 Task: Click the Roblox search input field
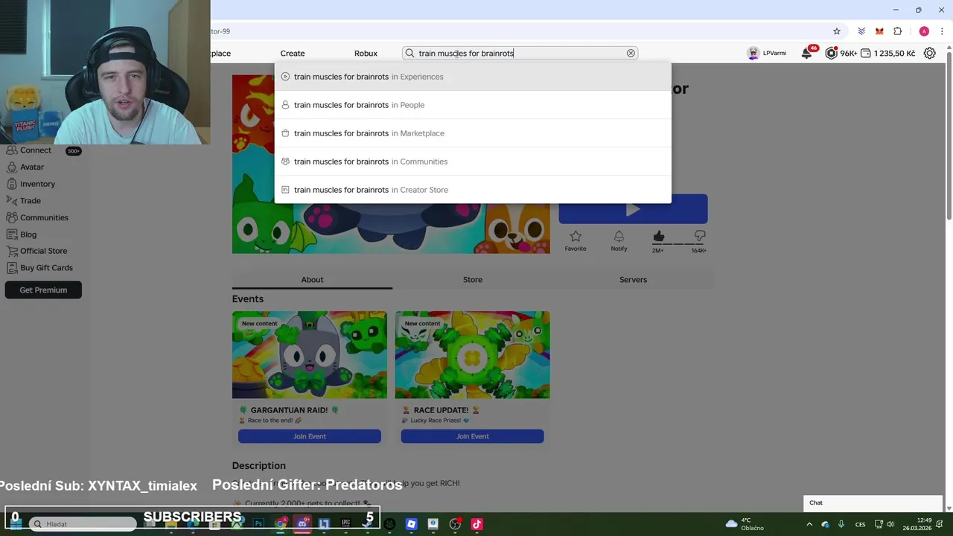coord(520,53)
